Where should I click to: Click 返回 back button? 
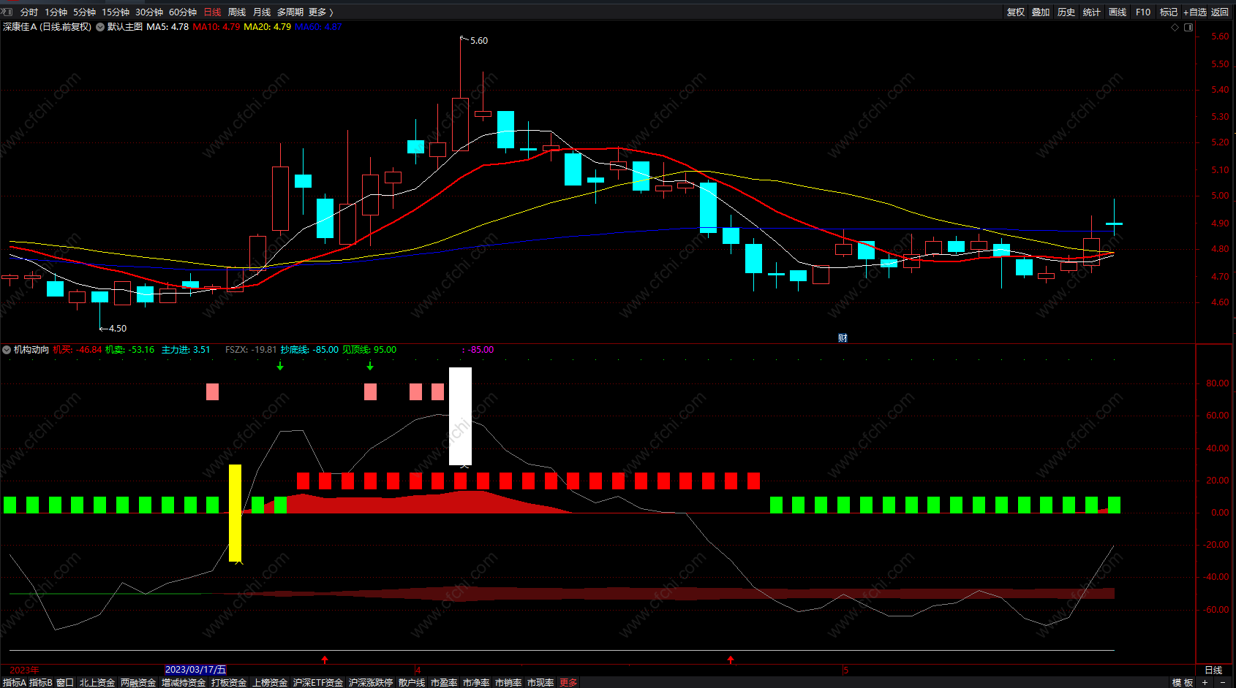click(1220, 12)
